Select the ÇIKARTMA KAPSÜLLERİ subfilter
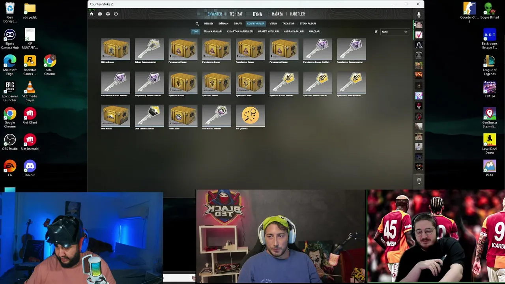This screenshot has width=505, height=284. tap(240, 32)
